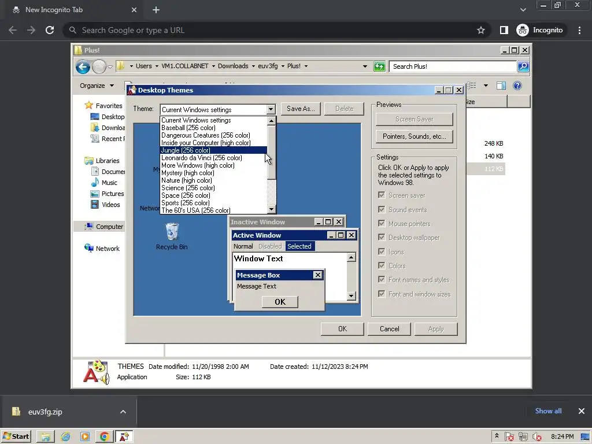Open Chrome three-dot menu
This screenshot has height=444, width=592.
(579, 30)
